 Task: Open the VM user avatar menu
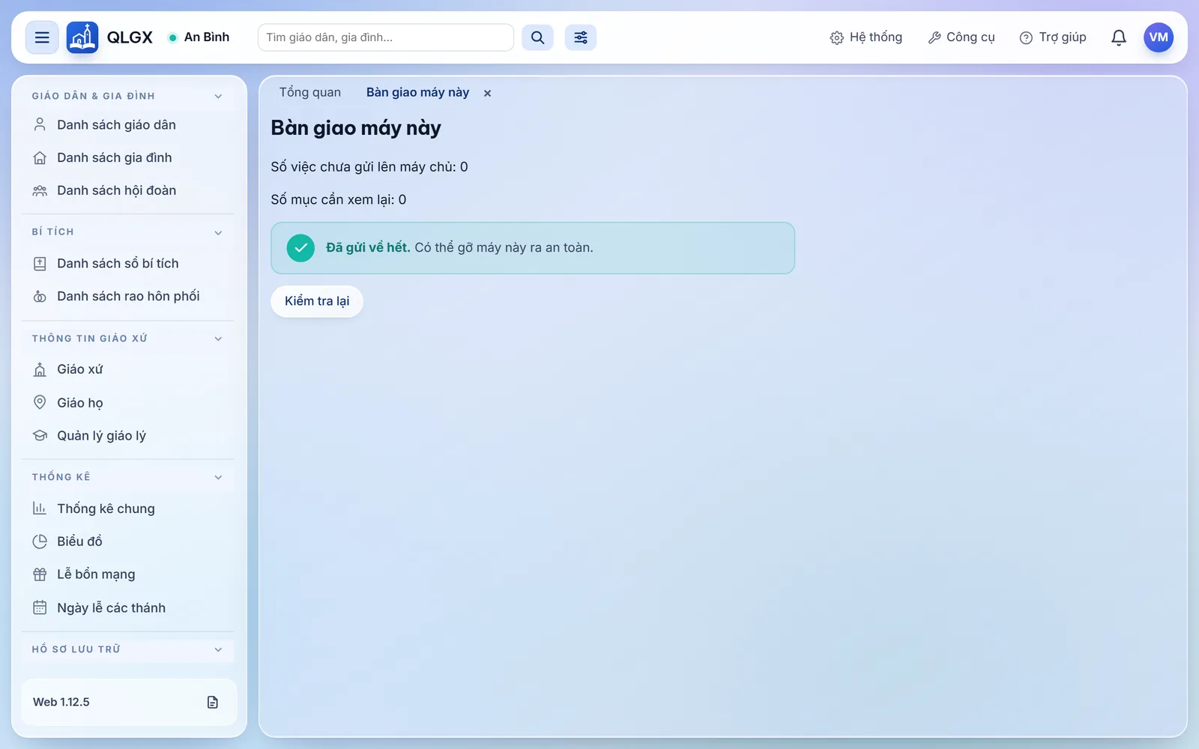pyautogui.click(x=1159, y=37)
